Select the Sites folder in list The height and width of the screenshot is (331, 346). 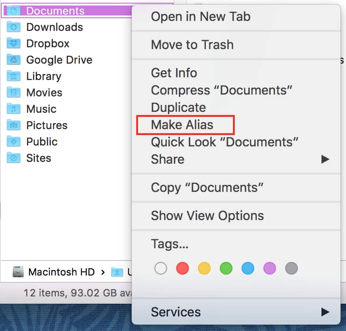coord(39,158)
